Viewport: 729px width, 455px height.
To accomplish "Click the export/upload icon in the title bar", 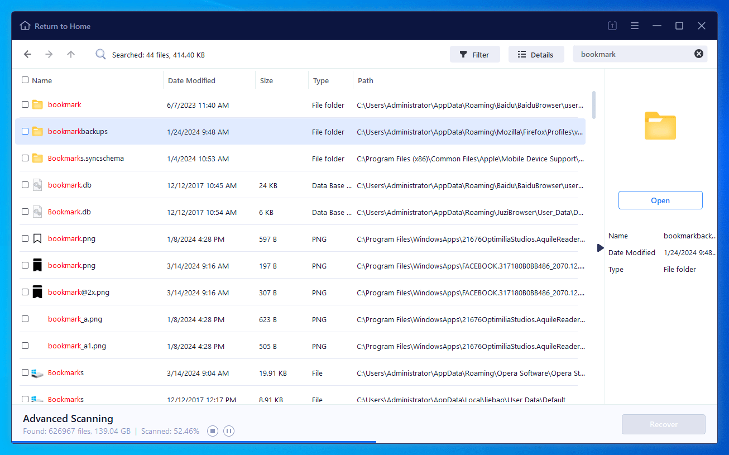I will [612, 26].
